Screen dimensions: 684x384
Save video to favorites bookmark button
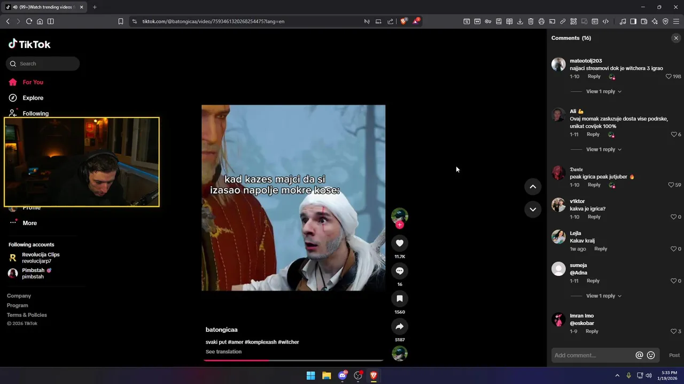(x=399, y=299)
